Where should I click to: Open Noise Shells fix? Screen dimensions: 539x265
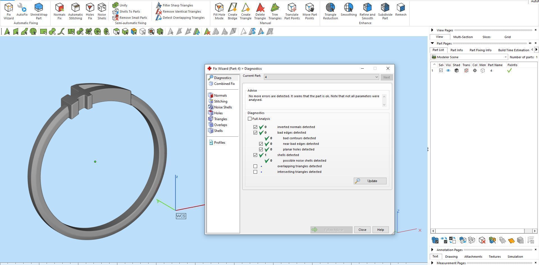(102, 11)
